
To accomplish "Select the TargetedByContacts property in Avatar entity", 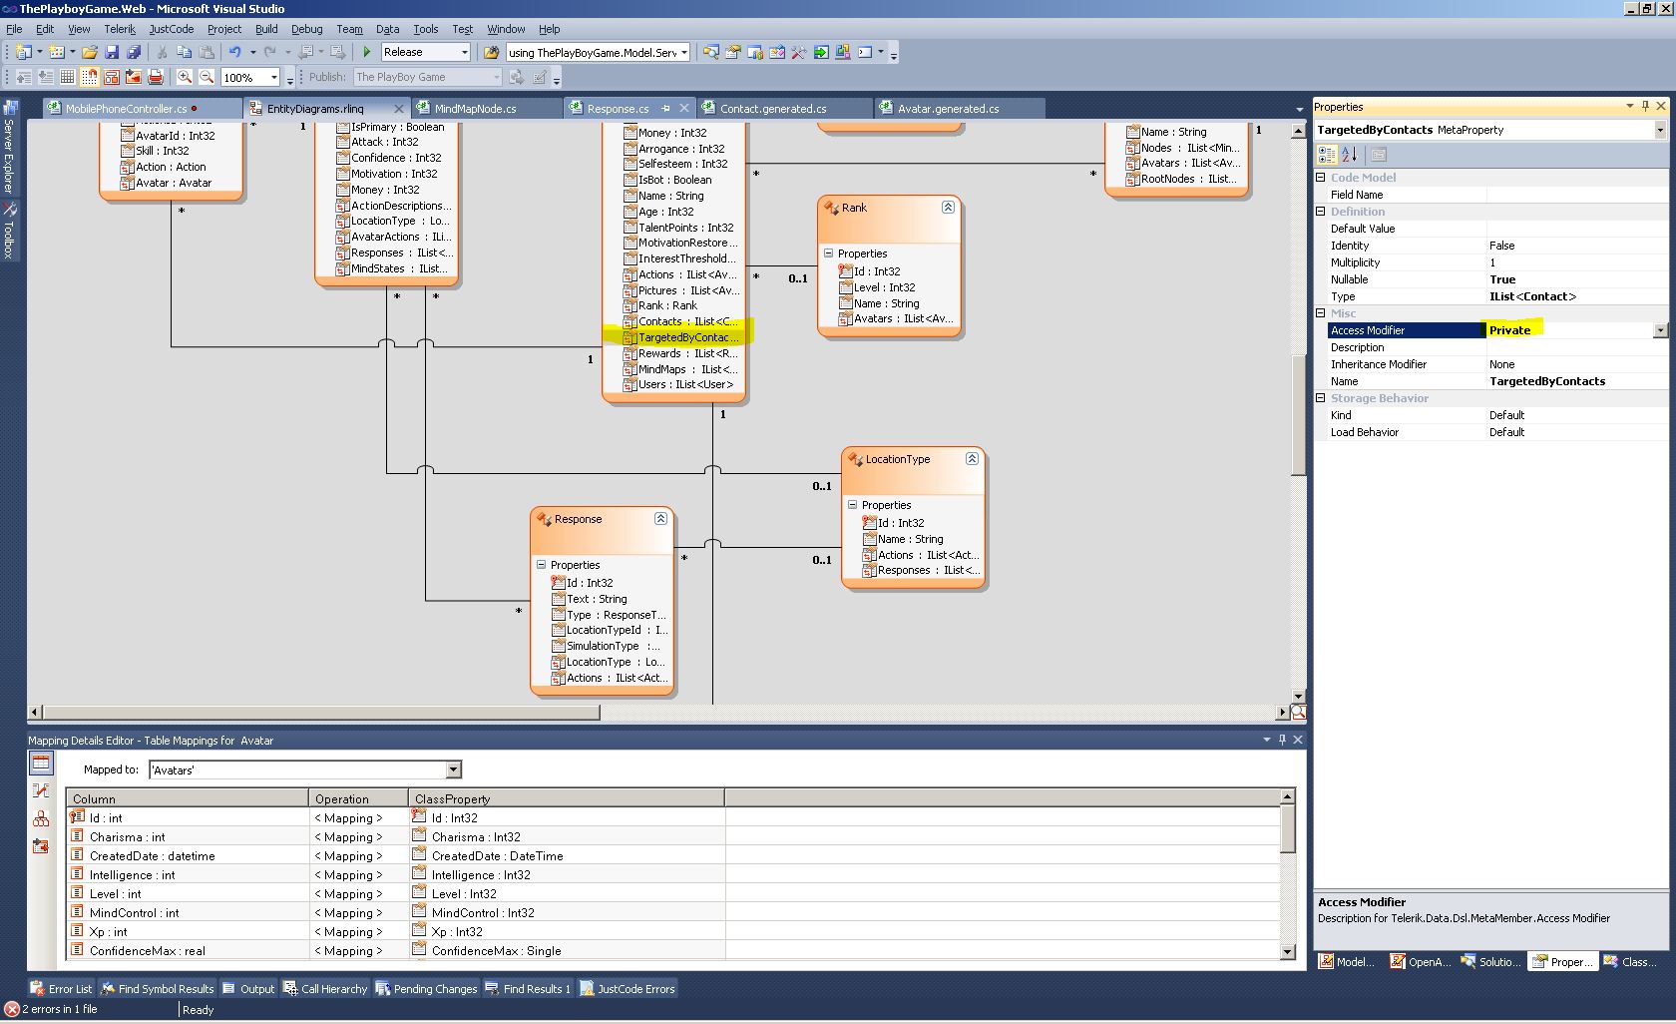I will 686,337.
